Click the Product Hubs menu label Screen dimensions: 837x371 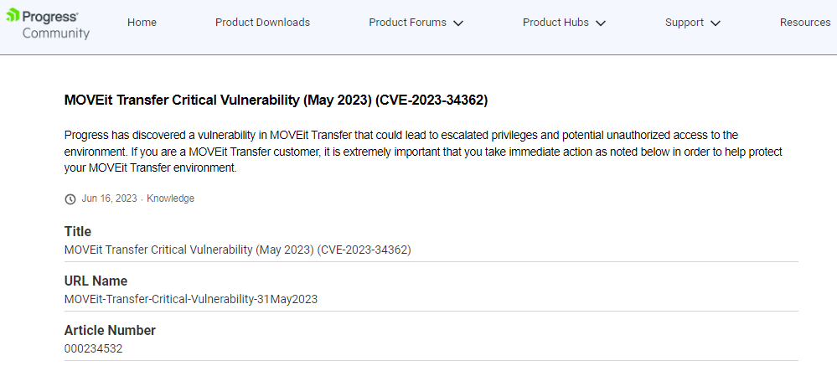(555, 23)
